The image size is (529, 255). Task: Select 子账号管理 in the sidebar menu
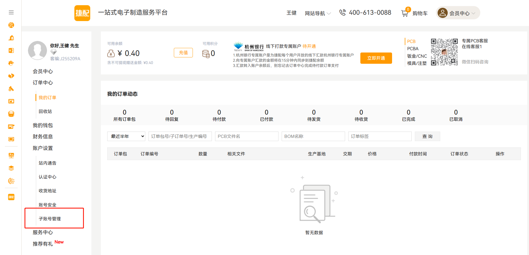50,219
